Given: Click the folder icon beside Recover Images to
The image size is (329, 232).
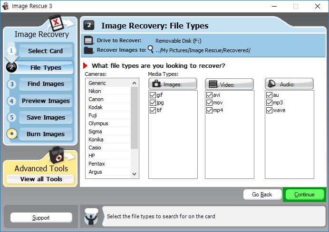Looking at the screenshot, I should click(88, 50).
